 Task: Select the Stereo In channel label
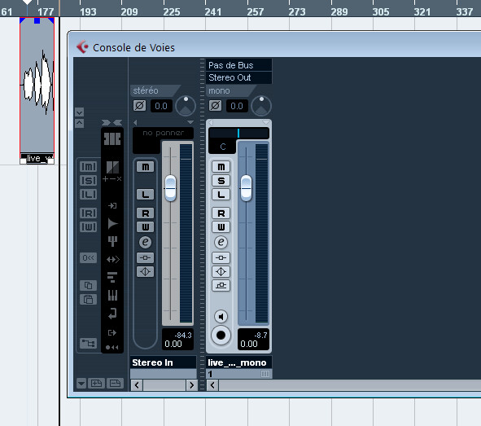[x=164, y=362]
